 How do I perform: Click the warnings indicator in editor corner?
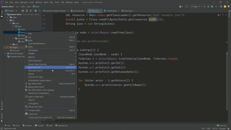pos(219,15)
